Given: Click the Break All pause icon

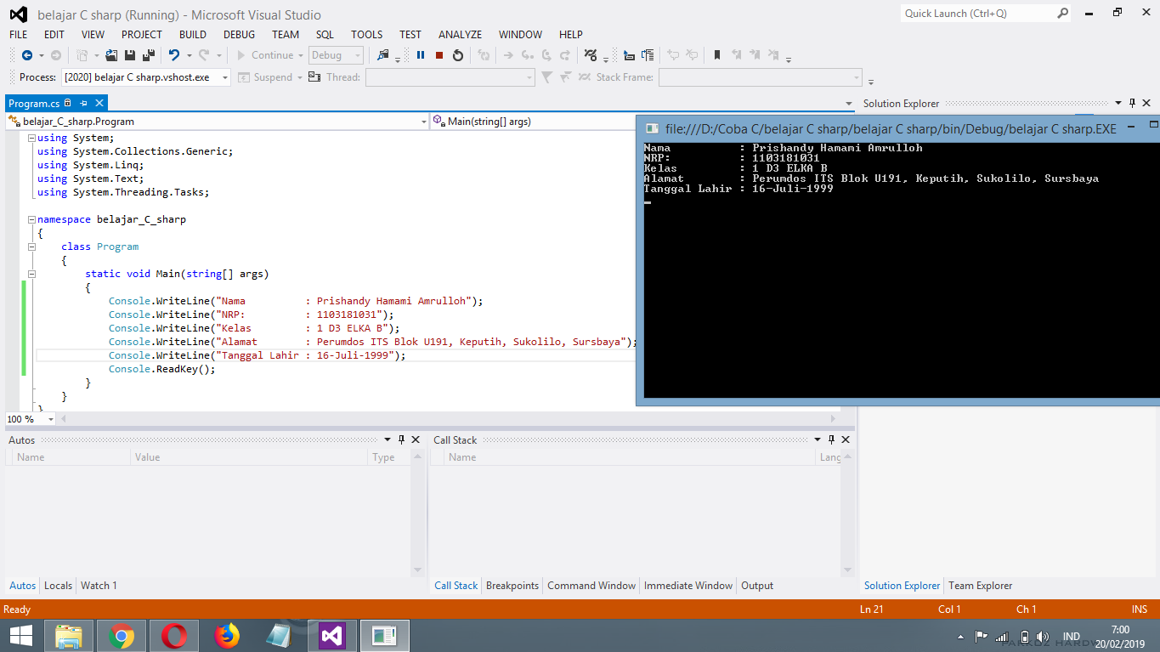Looking at the screenshot, I should click(421, 55).
